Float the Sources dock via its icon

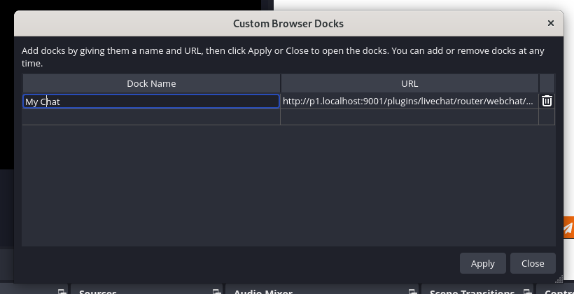tap(217, 290)
